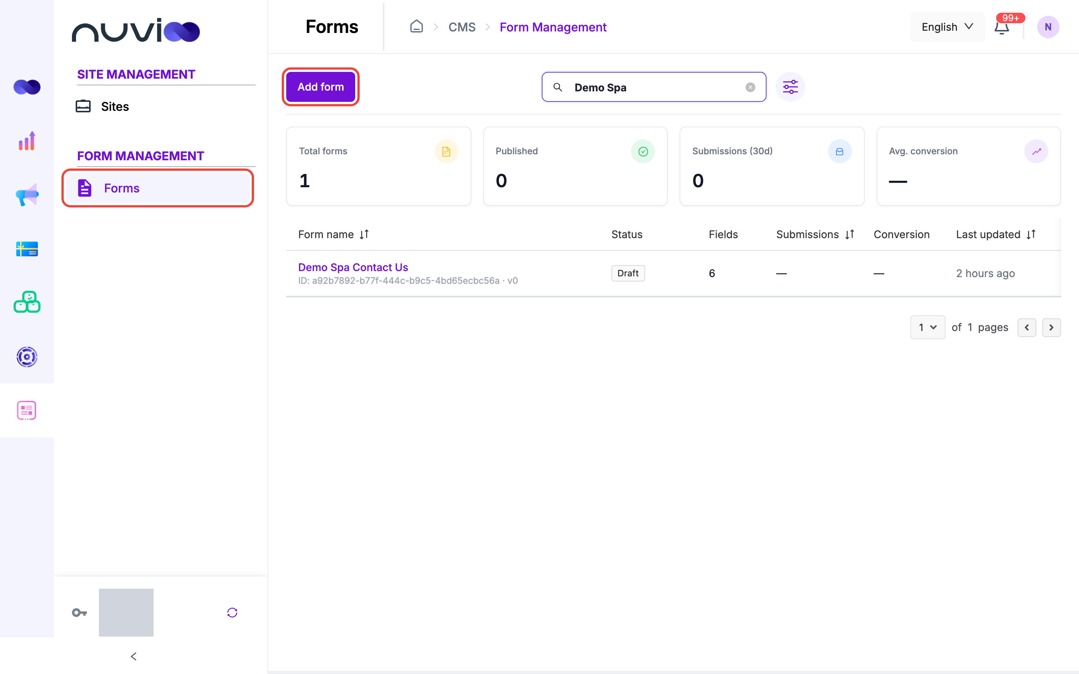Click the Published check icon
The height and width of the screenshot is (674, 1079).
[643, 152]
